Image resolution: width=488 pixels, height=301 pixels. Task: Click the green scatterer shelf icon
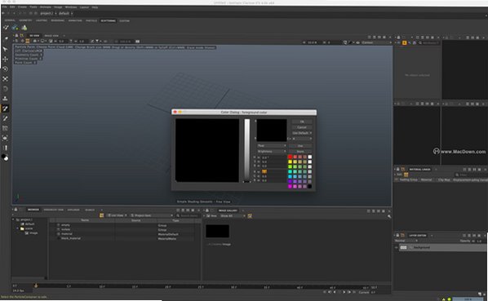tap(24, 28)
